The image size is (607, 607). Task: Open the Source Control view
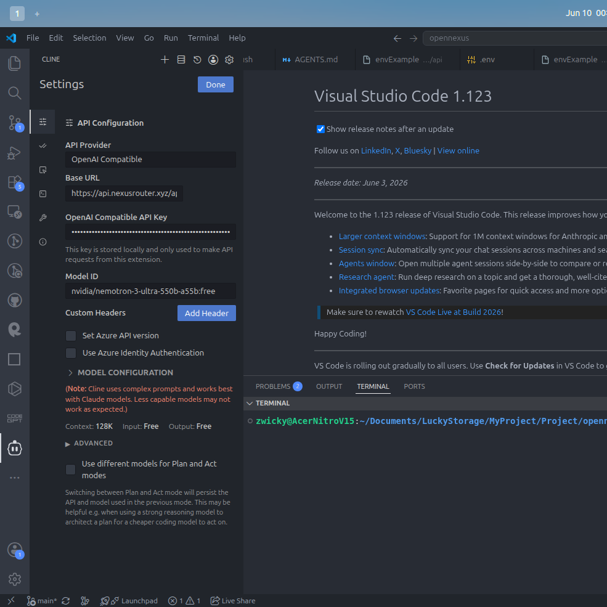click(15, 123)
